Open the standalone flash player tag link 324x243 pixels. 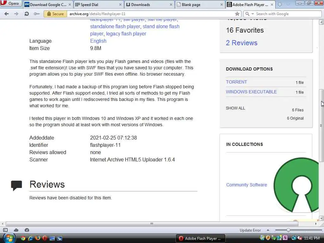(x=115, y=27)
